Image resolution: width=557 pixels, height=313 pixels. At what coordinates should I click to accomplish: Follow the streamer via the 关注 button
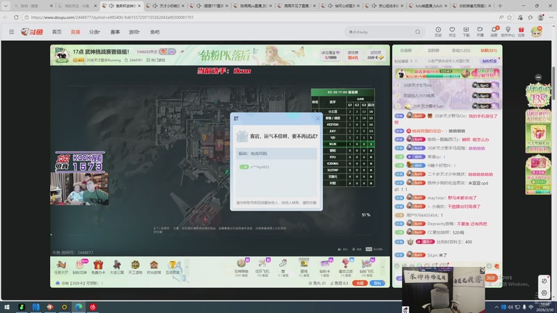pyautogui.click(x=147, y=51)
